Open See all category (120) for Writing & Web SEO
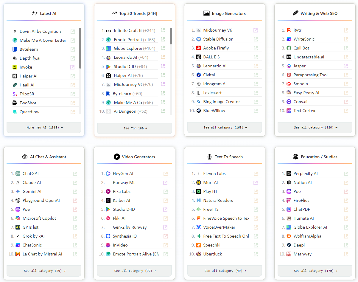Viewport: 358px width, 282px height. (x=315, y=128)
